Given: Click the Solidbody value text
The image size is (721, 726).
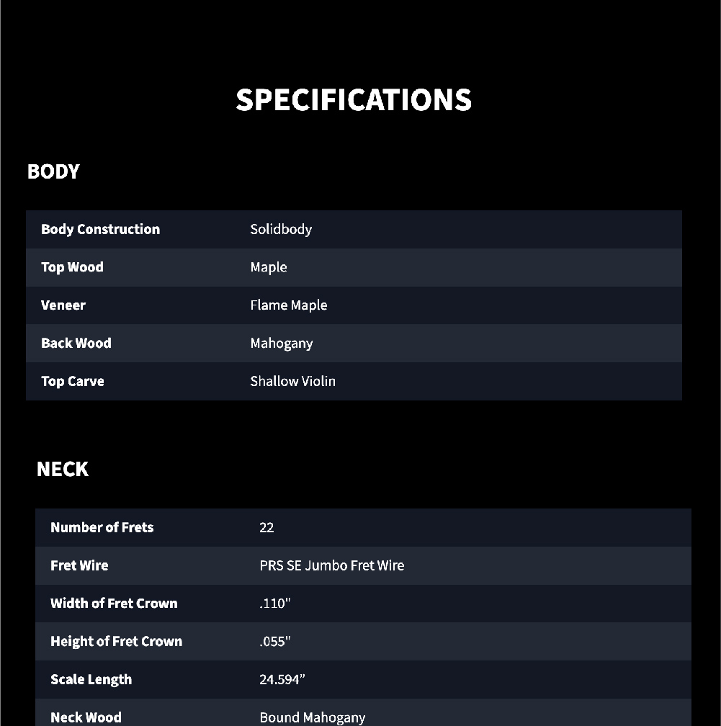Looking at the screenshot, I should click(x=281, y=229).
